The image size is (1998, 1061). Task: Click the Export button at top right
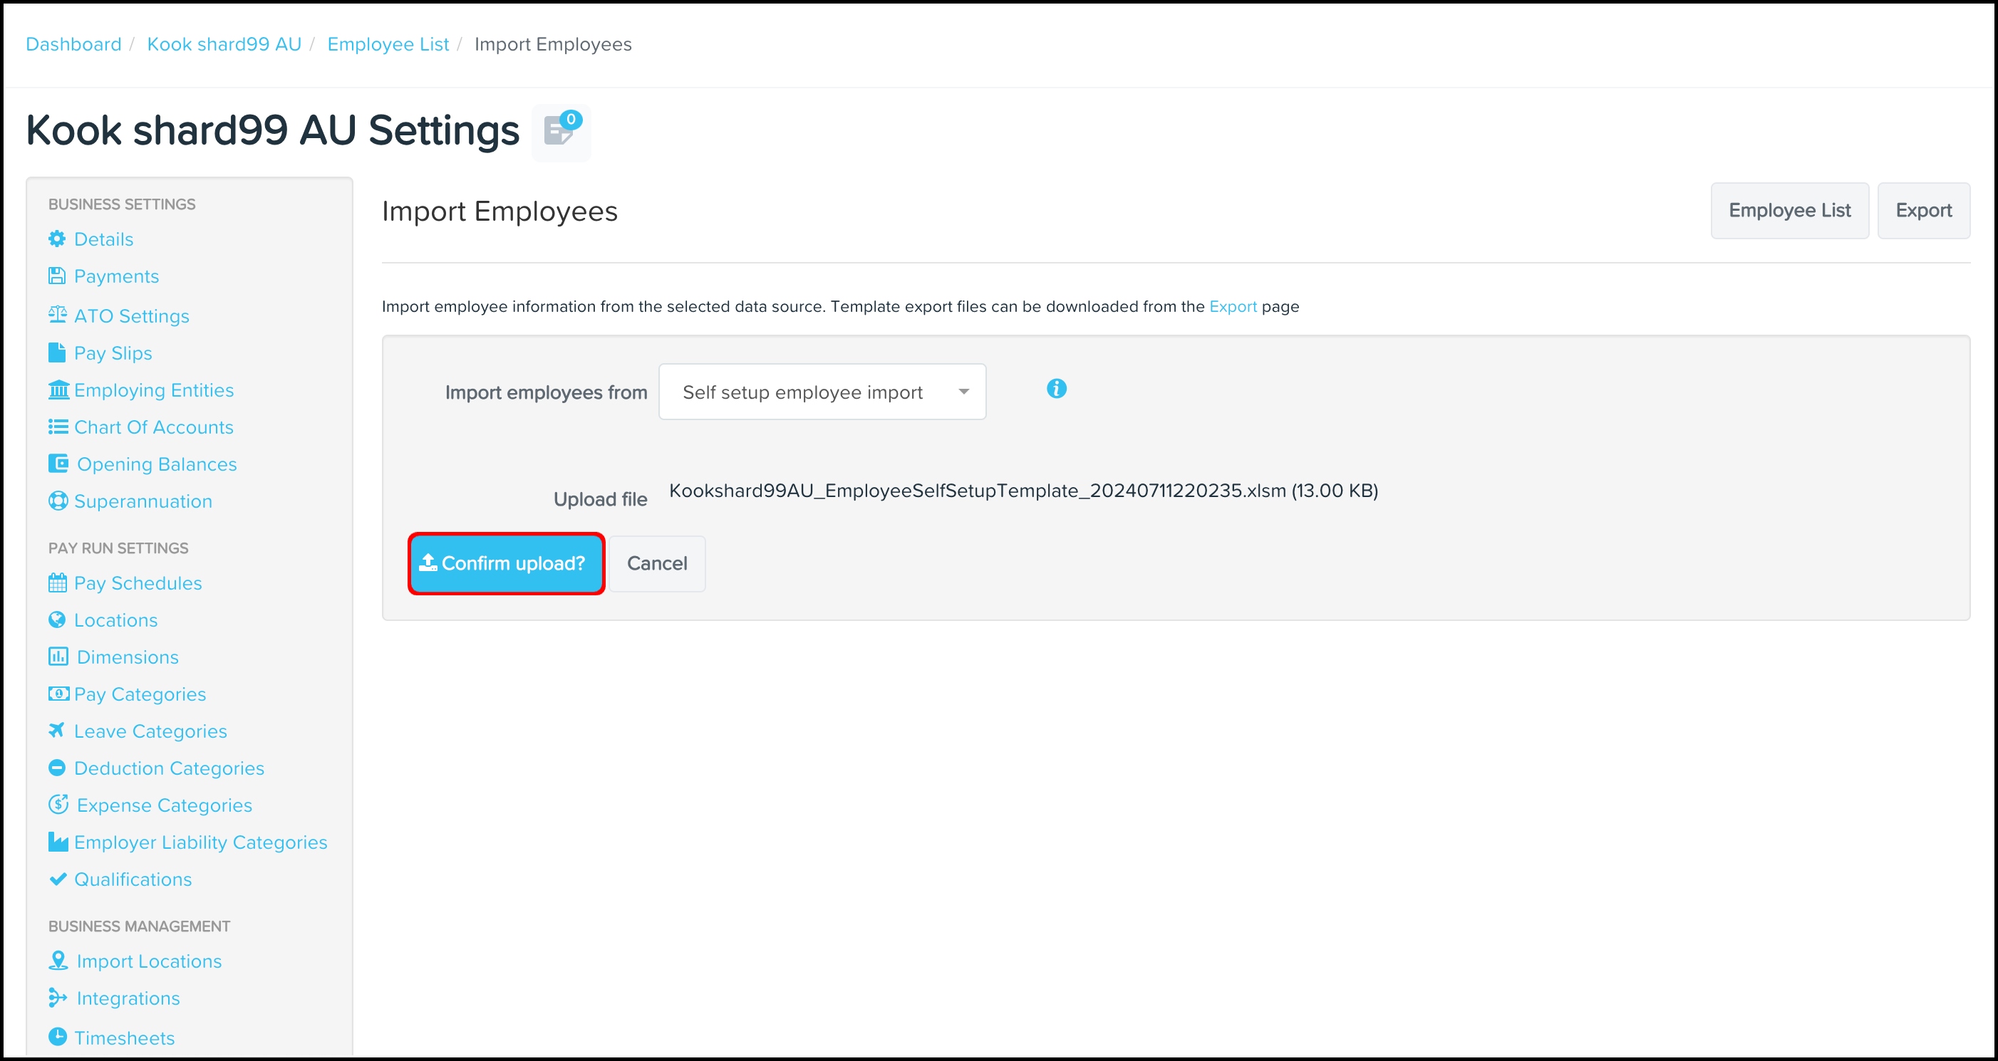pyautogui.click(x=1924, y=210)
